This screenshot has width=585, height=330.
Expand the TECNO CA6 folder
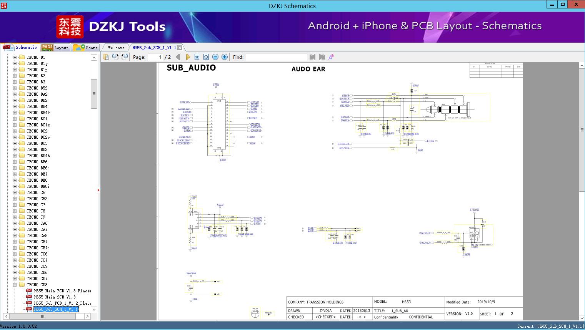coord(15,223)
